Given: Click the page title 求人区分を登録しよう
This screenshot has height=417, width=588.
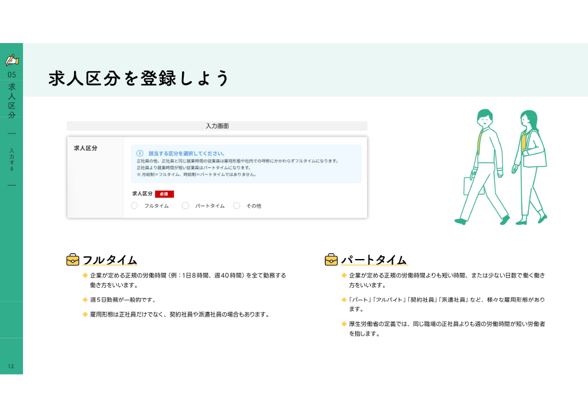Looking at the screenshot, I should [x=138, y=78].
